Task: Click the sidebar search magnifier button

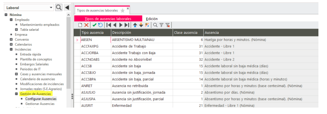Action: tap(59, 7)
